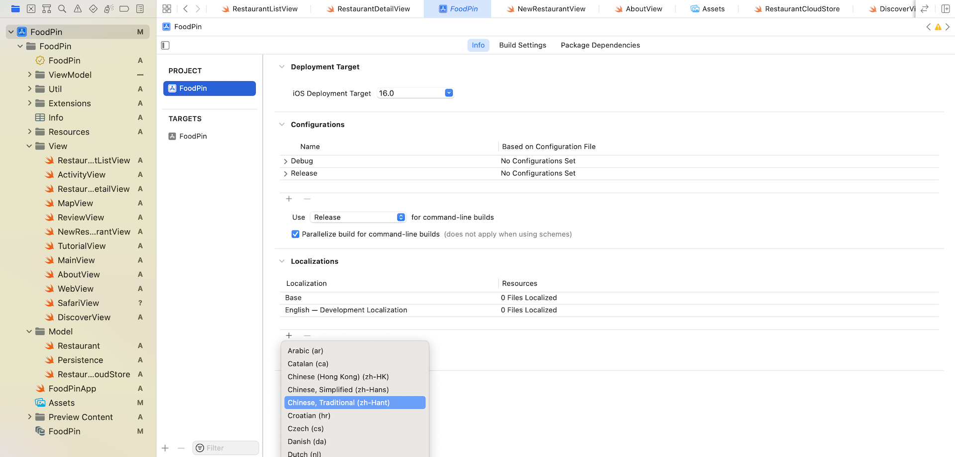This screenshot has width=955, height=457.
Task: Open the Source Control navigator icon
Action: tap(31, 8)
